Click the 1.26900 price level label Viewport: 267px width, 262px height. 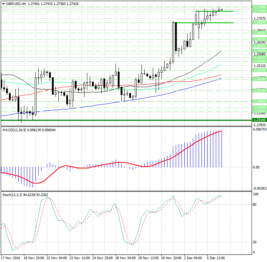[259, 23]
